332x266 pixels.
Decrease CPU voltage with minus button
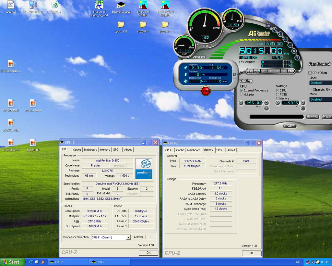(x=278, y=103)
